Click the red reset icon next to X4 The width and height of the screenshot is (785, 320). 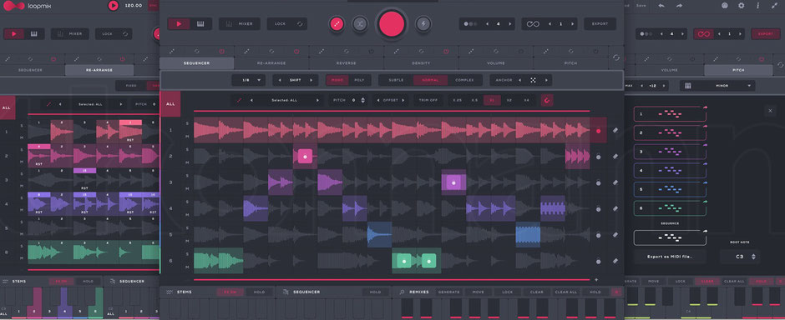547,100
